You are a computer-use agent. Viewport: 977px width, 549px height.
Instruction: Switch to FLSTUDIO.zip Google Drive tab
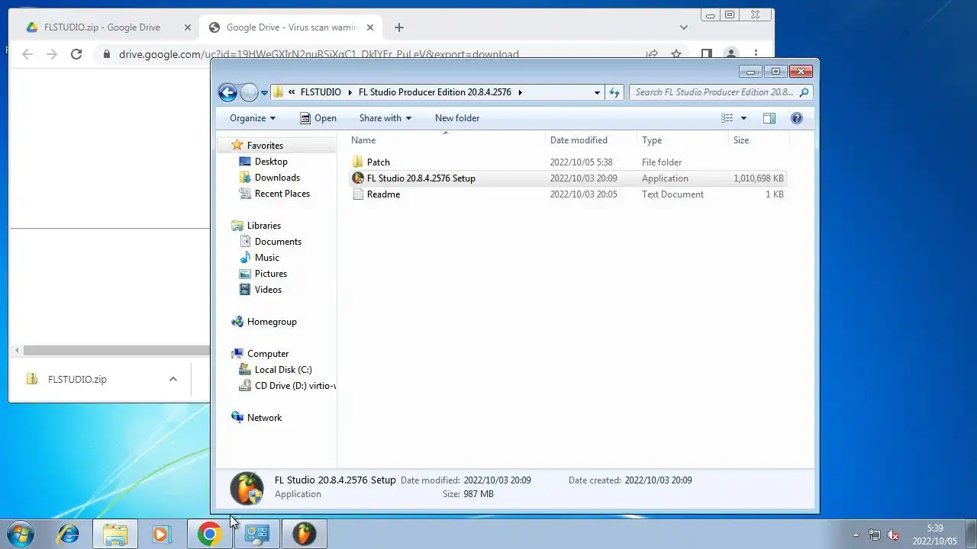click(x=102, y=27)
